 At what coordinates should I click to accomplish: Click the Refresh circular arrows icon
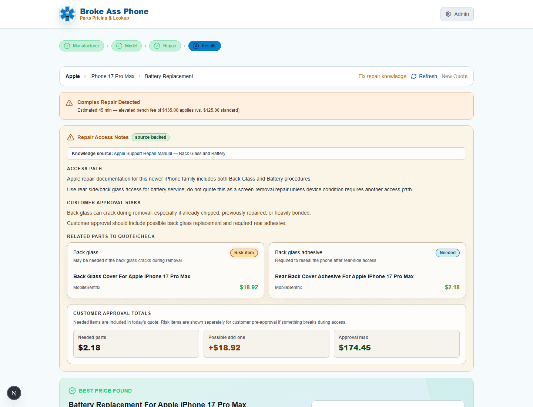414,76
